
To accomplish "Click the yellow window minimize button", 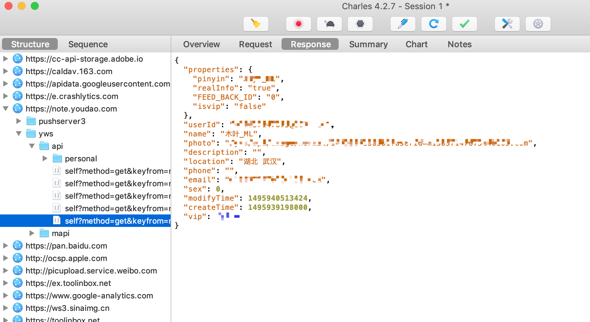I will 22,6.
